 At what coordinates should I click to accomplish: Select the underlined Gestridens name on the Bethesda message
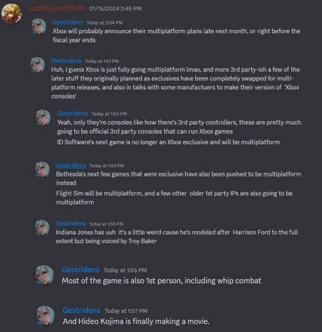71,165
